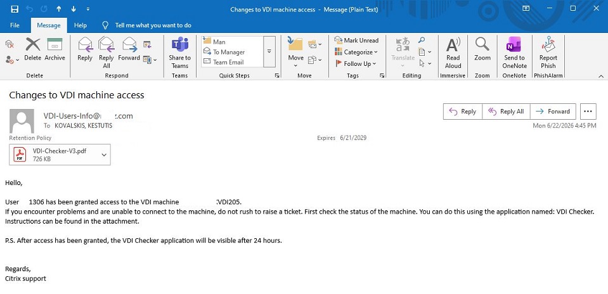The image size is (608, 294).
Task: Archive this email message
Action: 55,49
